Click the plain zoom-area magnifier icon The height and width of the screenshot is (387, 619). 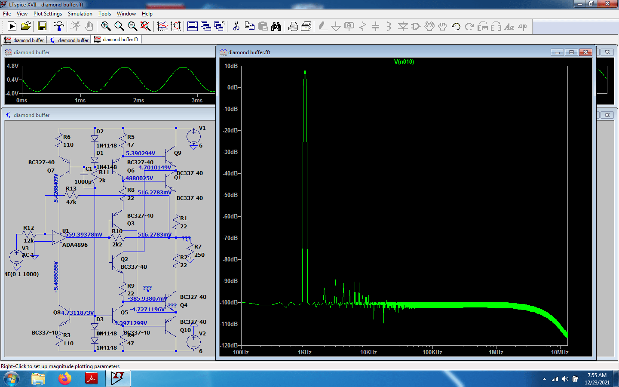click(119, 26)
